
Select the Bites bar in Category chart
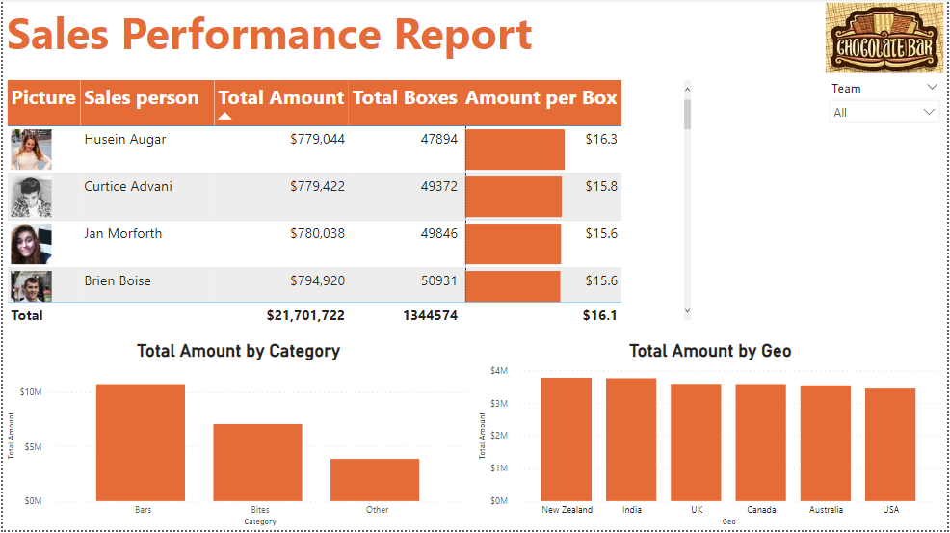pos(257,462)
